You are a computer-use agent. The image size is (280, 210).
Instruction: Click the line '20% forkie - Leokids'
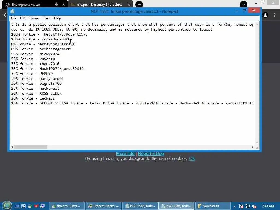[x=33, y=98]
